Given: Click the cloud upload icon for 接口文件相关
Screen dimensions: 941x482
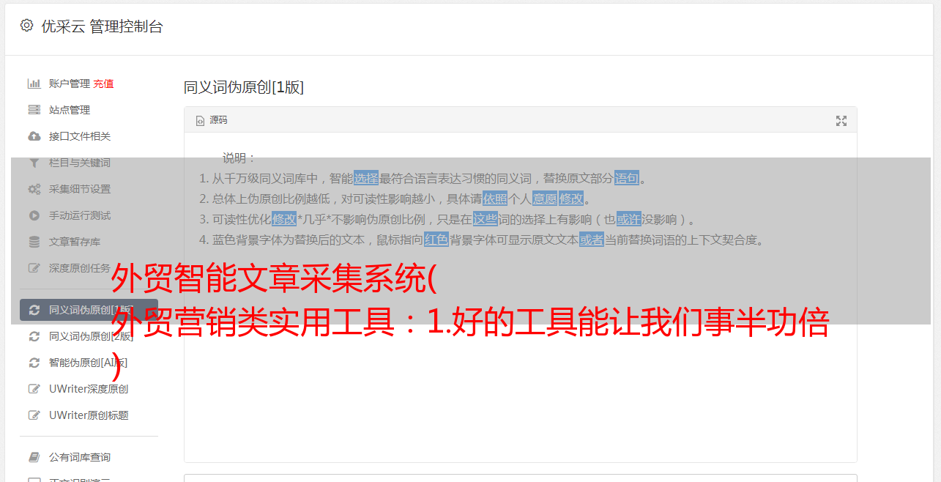Looking at the screenshot, I should (x=34, y=136).
